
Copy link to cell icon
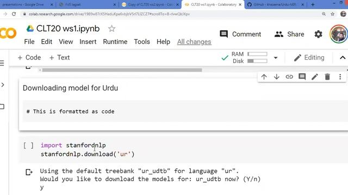289,77
